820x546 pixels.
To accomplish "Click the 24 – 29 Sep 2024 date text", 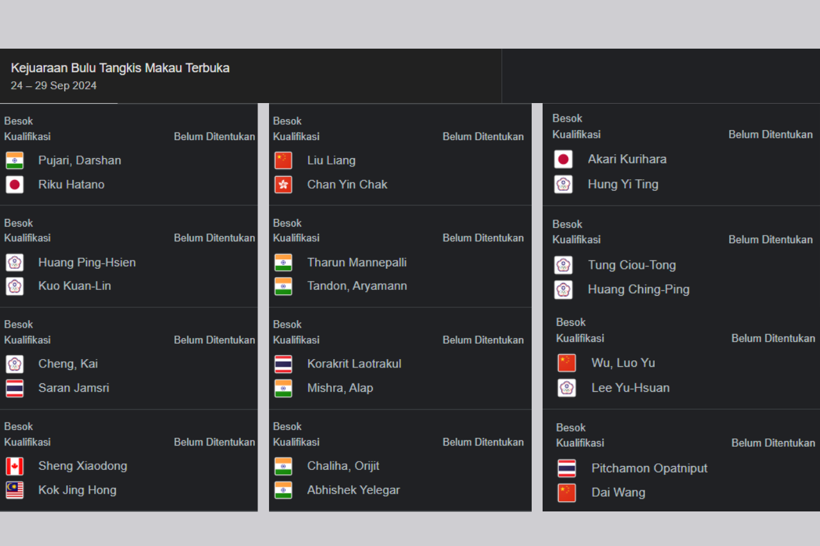I will pyautogui.click(x=54, y=86).
